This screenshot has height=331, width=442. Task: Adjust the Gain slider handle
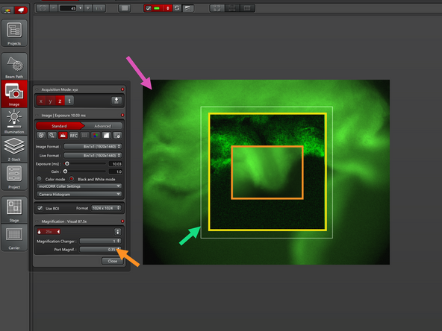(x=66, y=171)
